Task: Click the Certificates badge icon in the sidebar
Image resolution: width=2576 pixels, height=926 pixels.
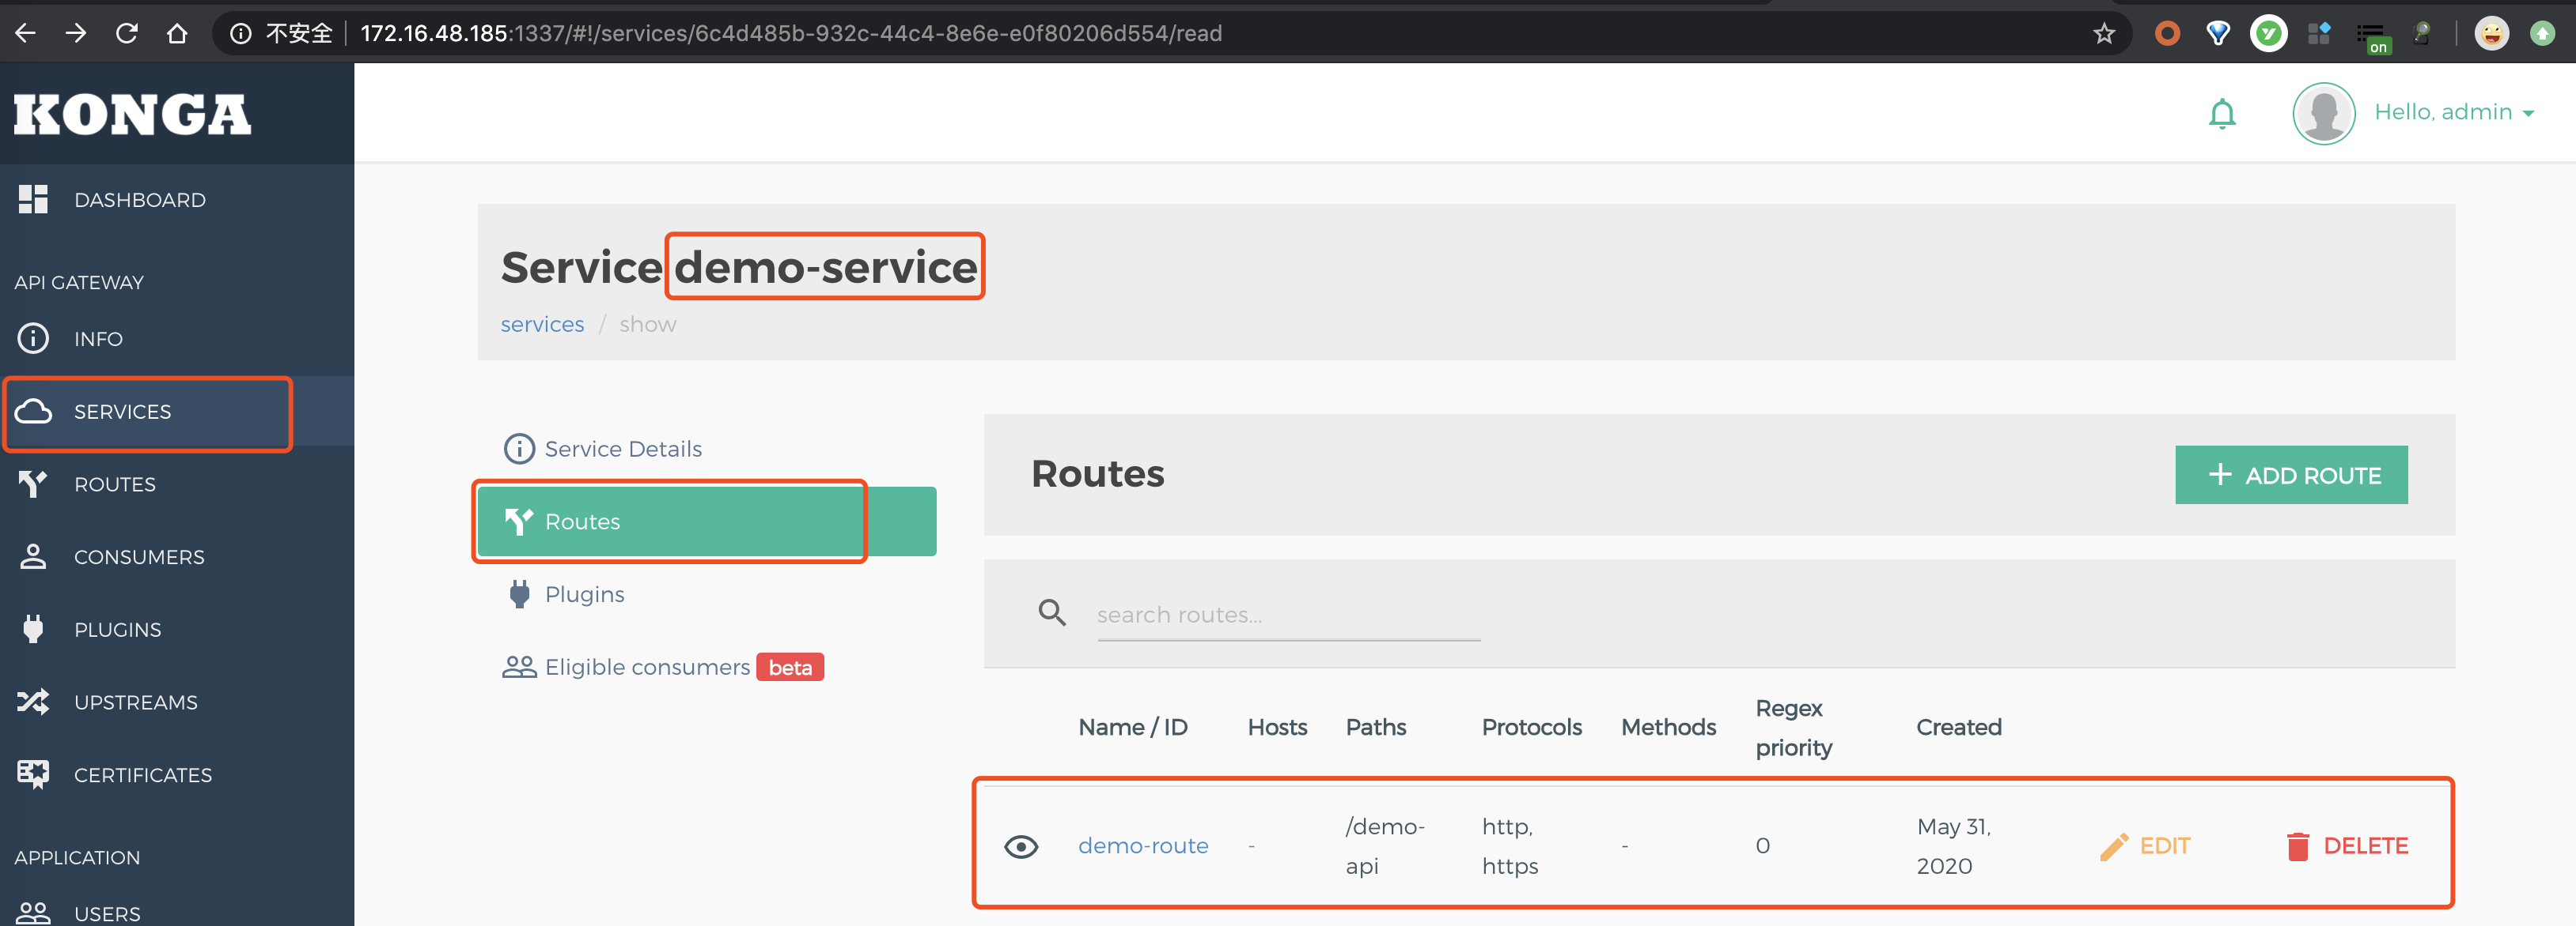Action: coord(33,774)
